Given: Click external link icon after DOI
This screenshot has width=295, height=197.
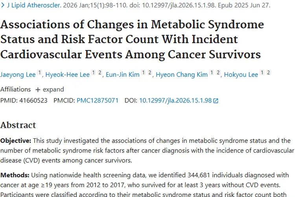Looking at the screenshot, I should pos(216,100).
